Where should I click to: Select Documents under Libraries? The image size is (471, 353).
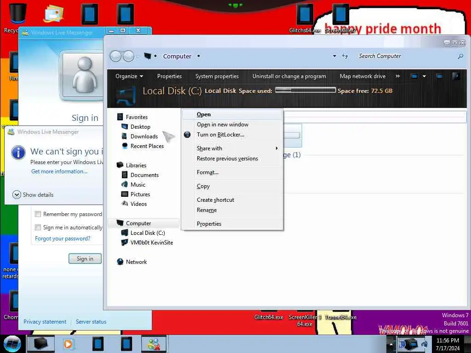[x=140, y=175]
